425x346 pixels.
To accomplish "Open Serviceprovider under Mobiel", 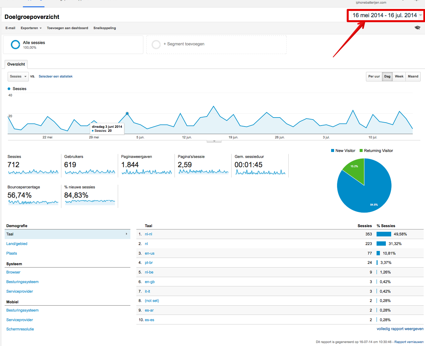I will click(x=20, y=320).
